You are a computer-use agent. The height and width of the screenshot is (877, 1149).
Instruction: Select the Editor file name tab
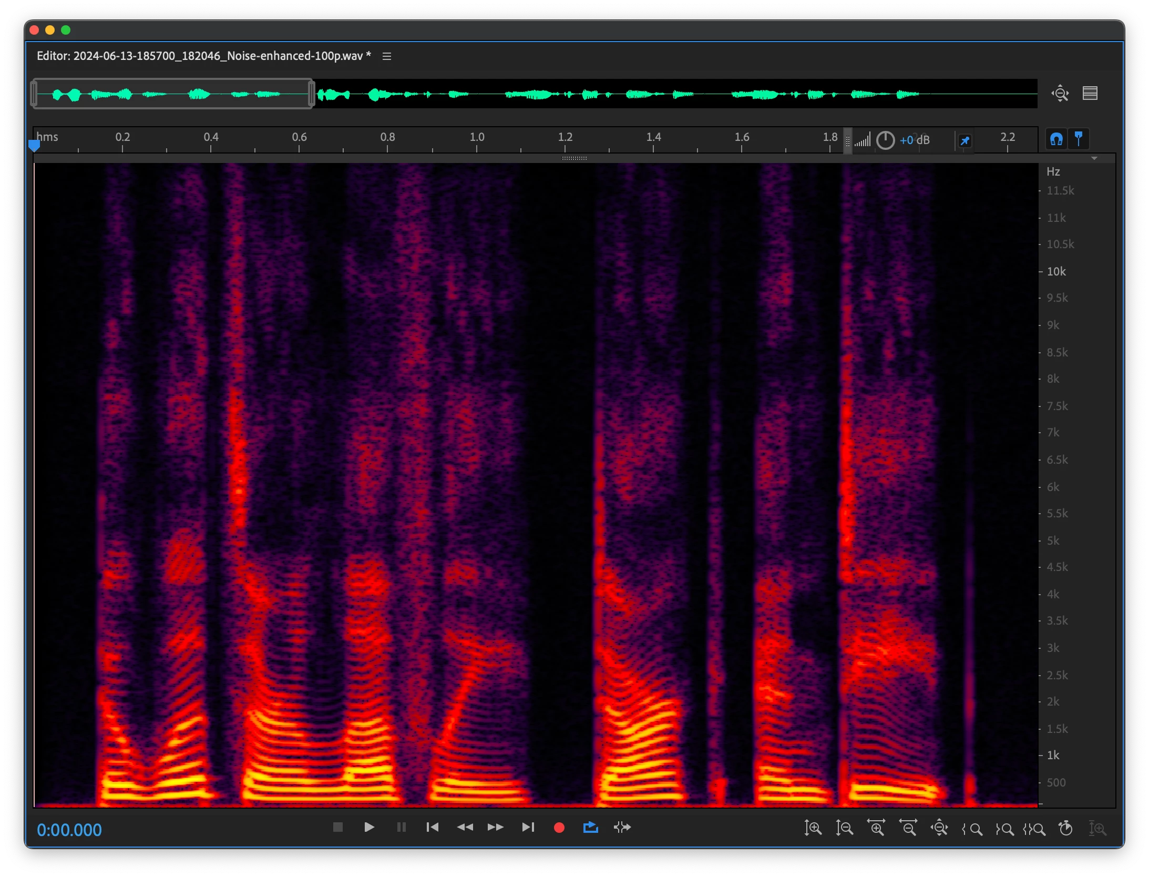tap(203, 56)
